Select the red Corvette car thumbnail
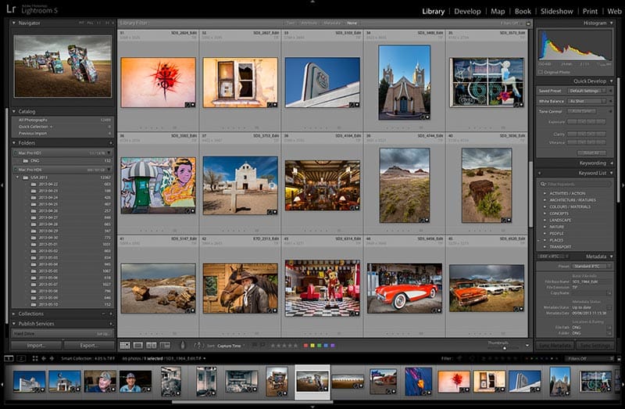Screen dimensions: 625x409 pos(405,288)
